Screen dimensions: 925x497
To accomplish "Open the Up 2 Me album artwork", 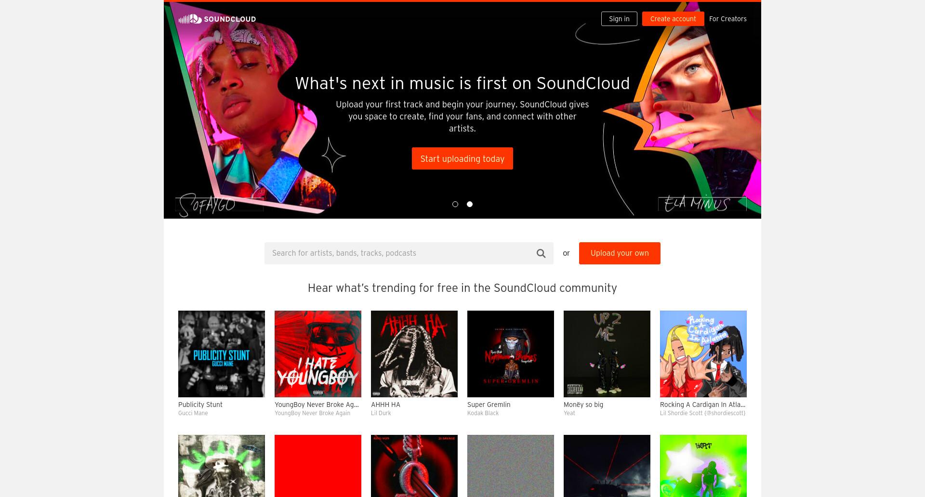I will (607, 354).
